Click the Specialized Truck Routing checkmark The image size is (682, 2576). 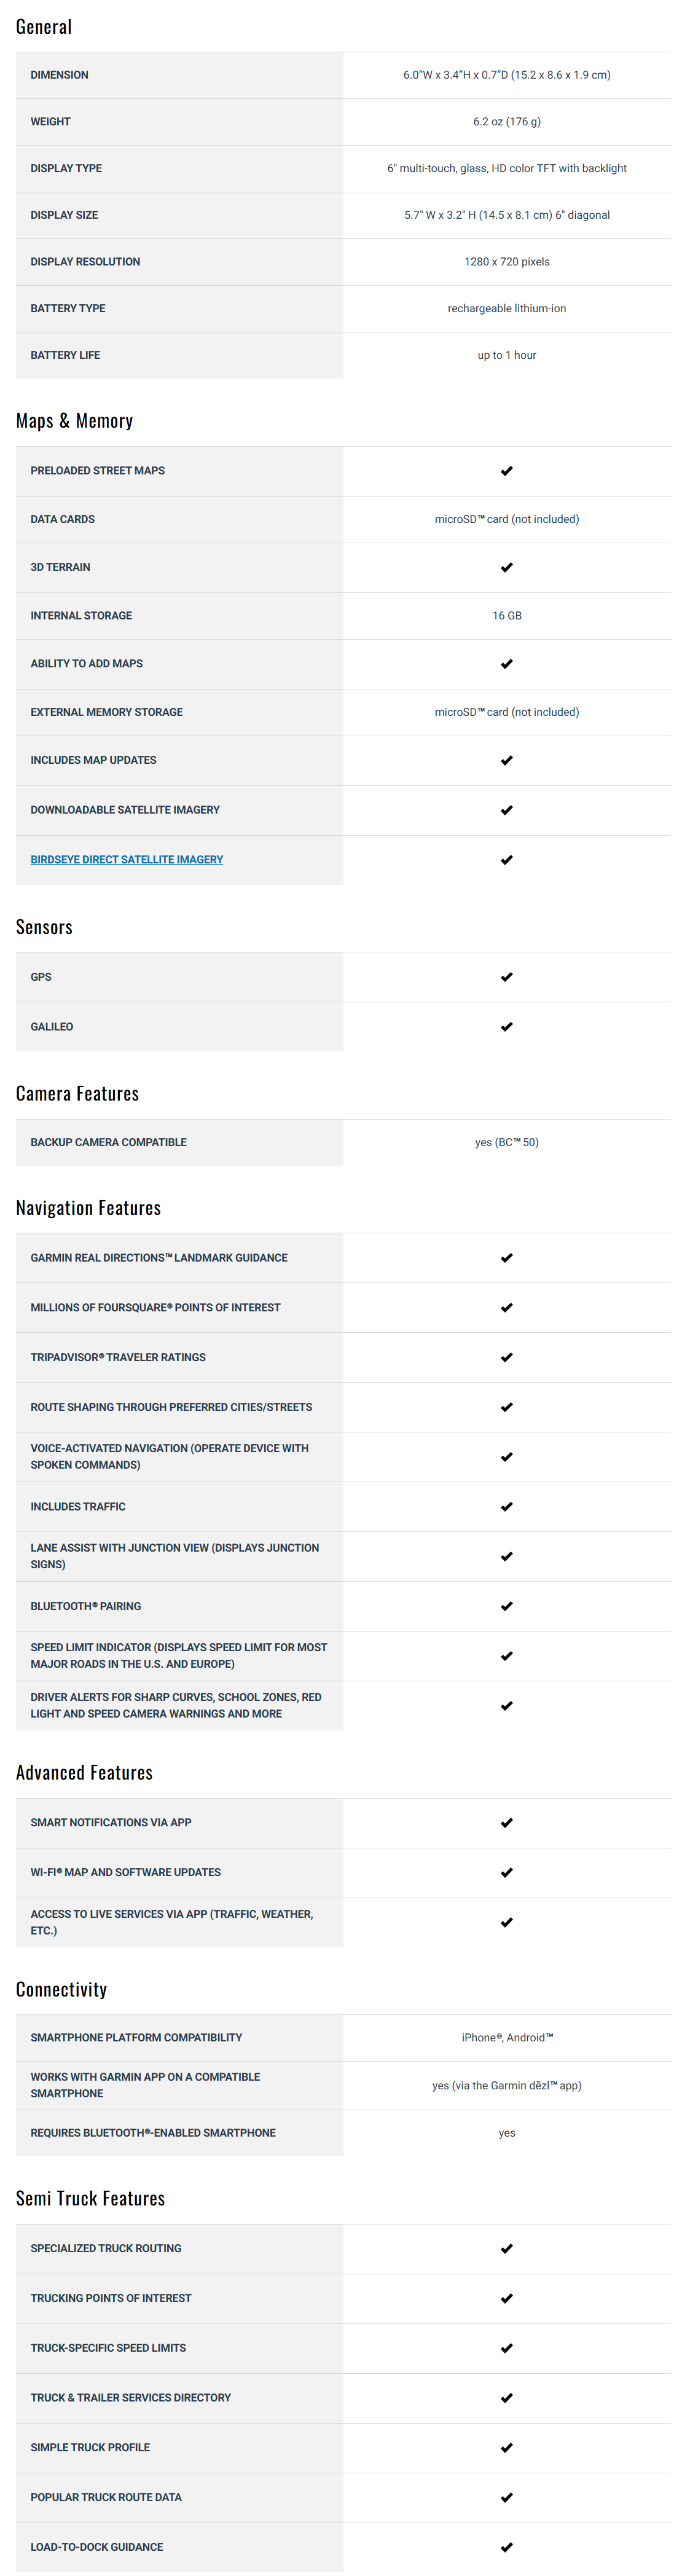(x=507, y=2248)
